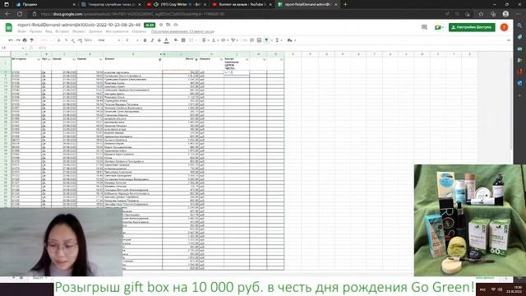Image resolution: width=526 pixels, height=296 pixels.
Task: Insert a link from the toolbar
Action: [x=245, y=40]
